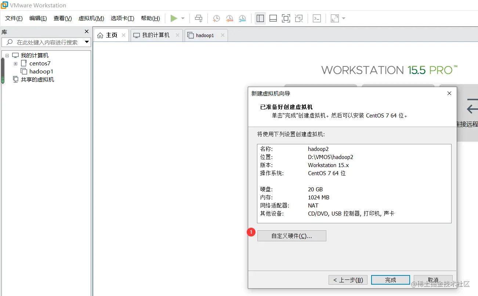The height and width of the screenshot is (296, 478).
Task: Close the hadoop1 tab
Action: (222, 35)
